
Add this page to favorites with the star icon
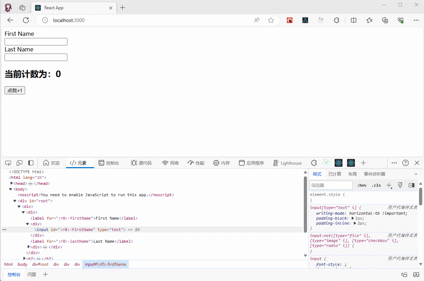(271, 20)
